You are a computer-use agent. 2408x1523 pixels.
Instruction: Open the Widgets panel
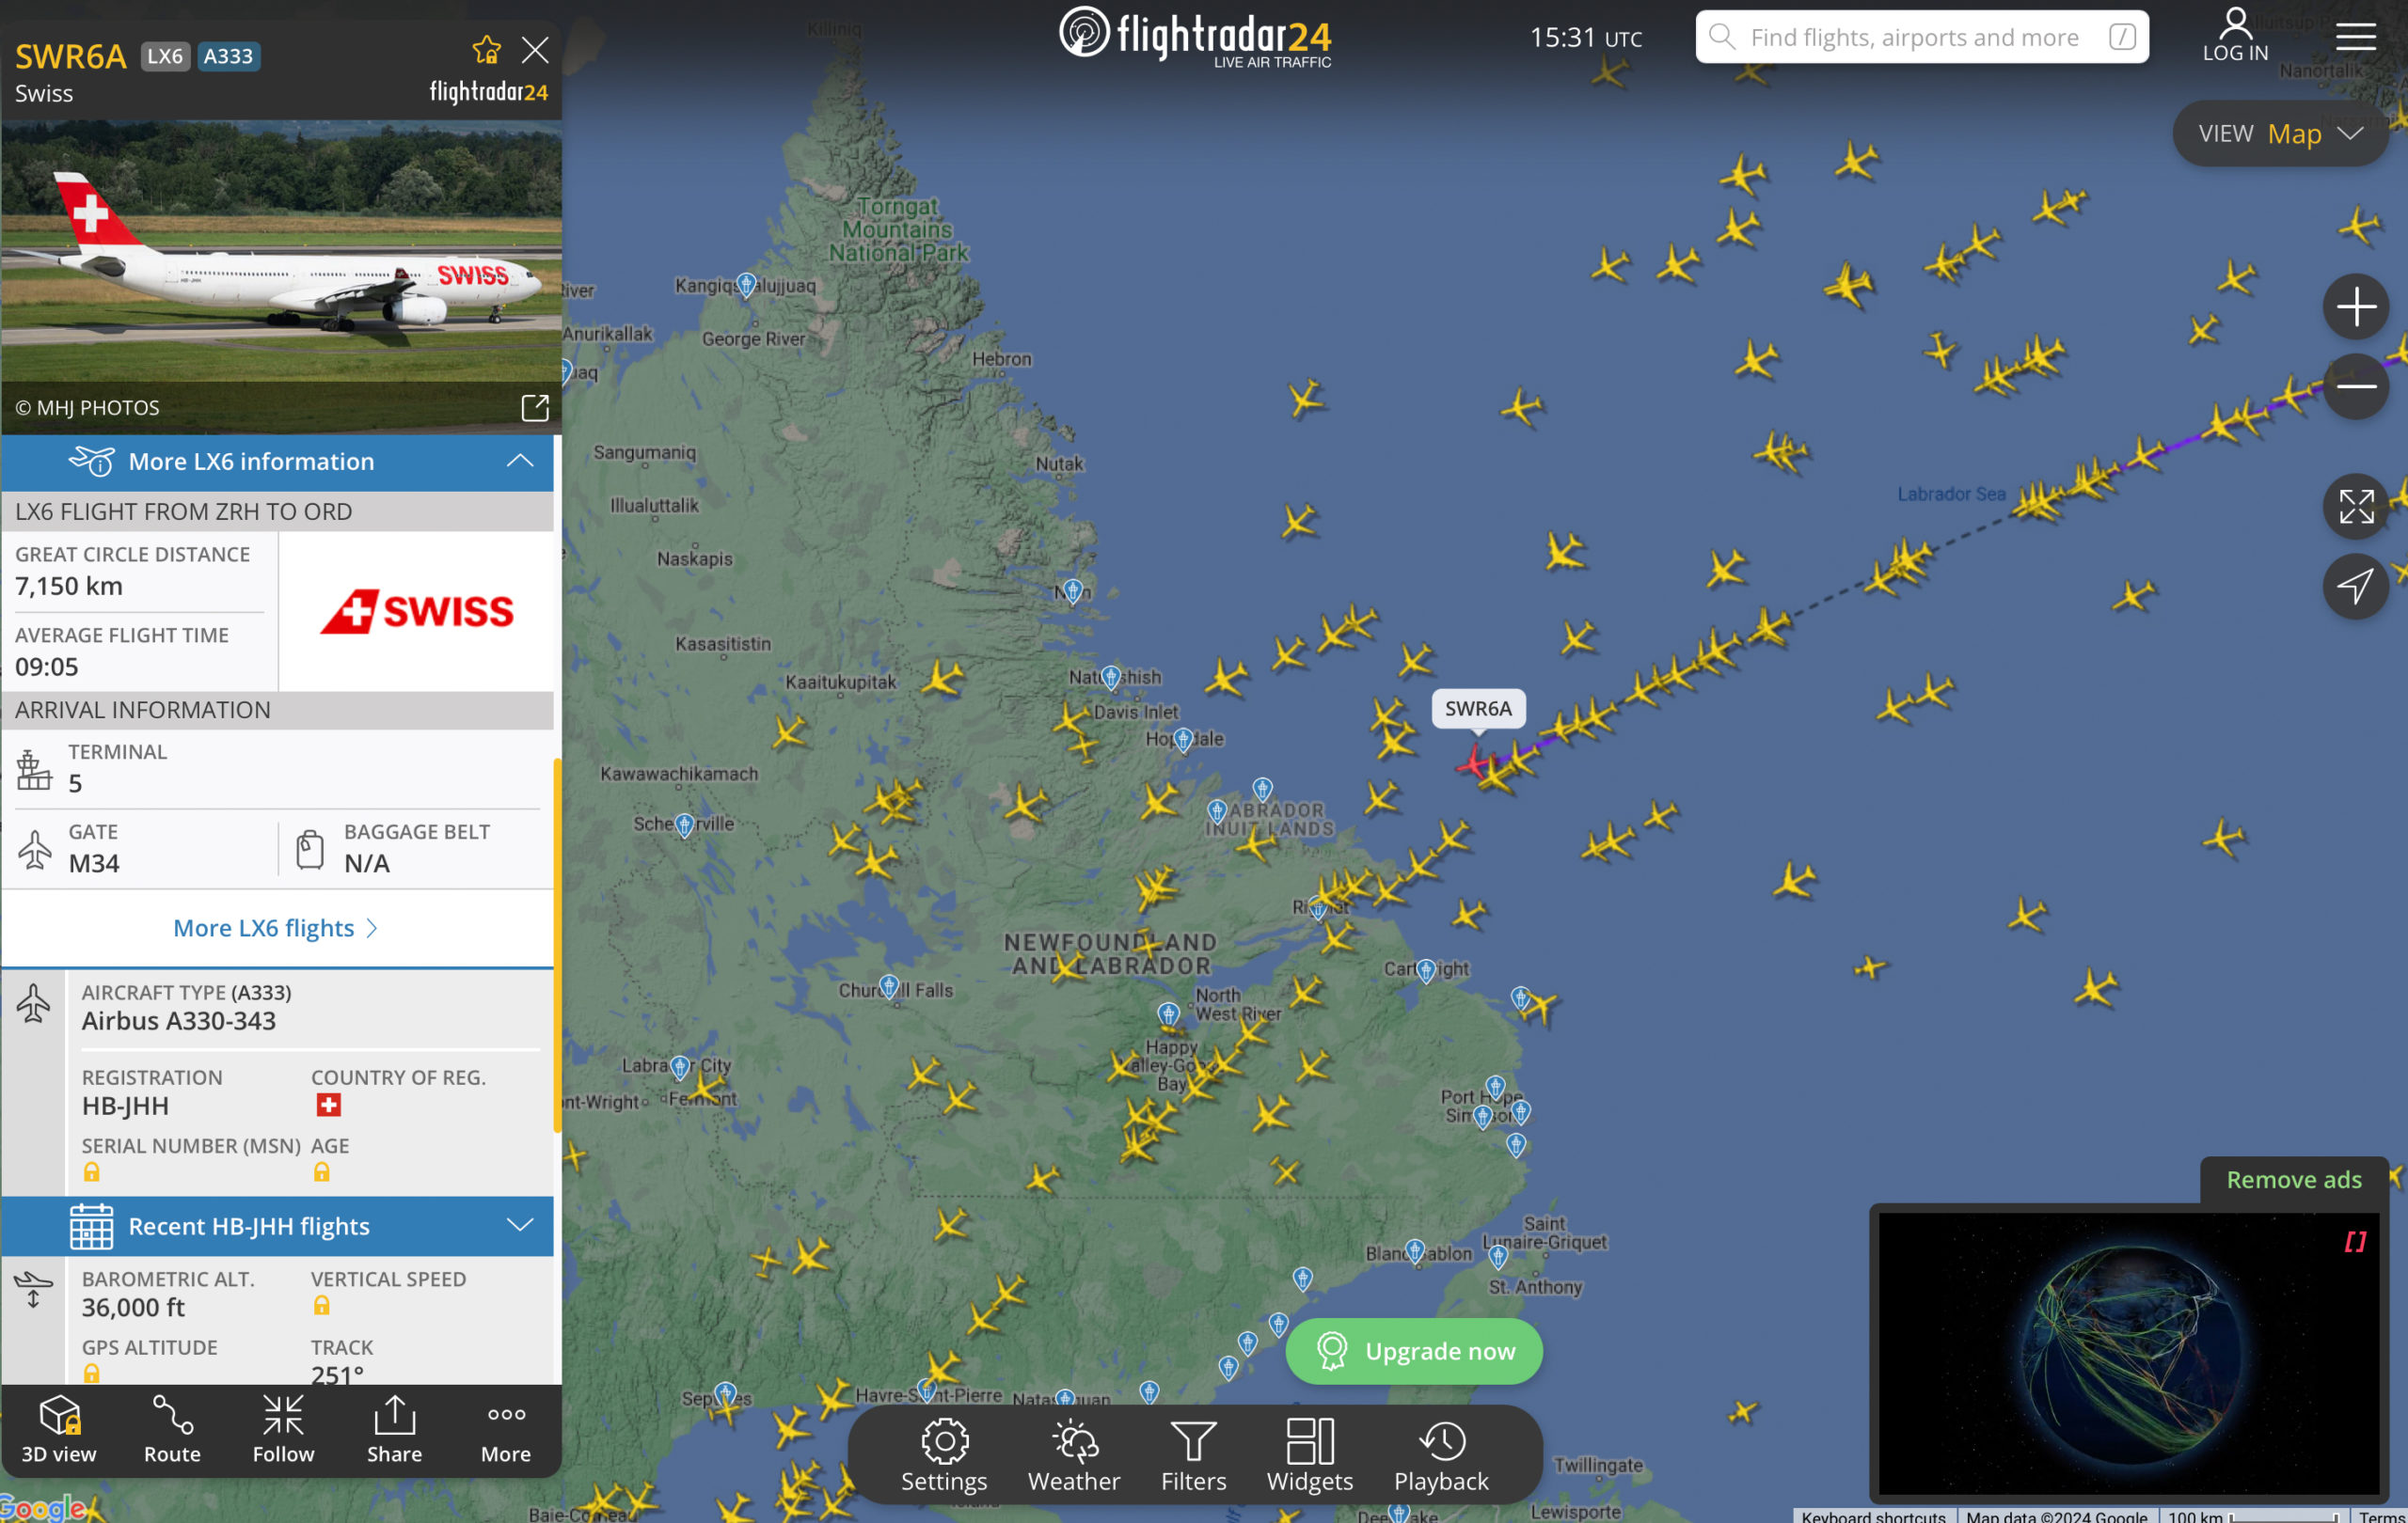(x=1310, y=1455)
